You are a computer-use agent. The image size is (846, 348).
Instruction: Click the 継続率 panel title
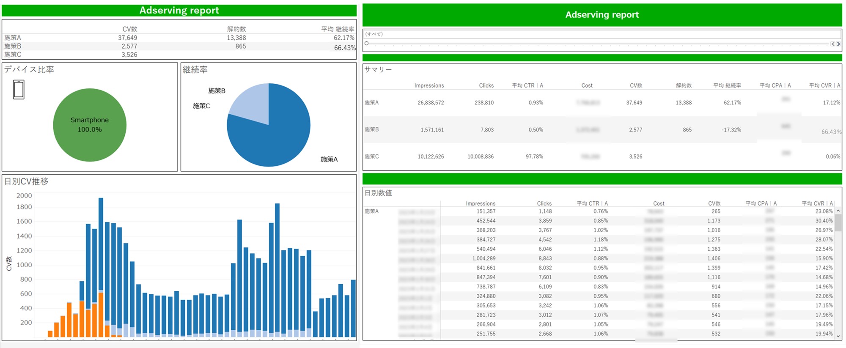[195, 69]
